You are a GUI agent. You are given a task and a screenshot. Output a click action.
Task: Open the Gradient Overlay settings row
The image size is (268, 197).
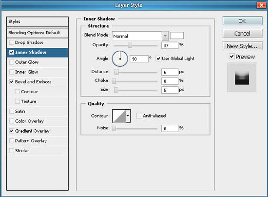[38, 131]
